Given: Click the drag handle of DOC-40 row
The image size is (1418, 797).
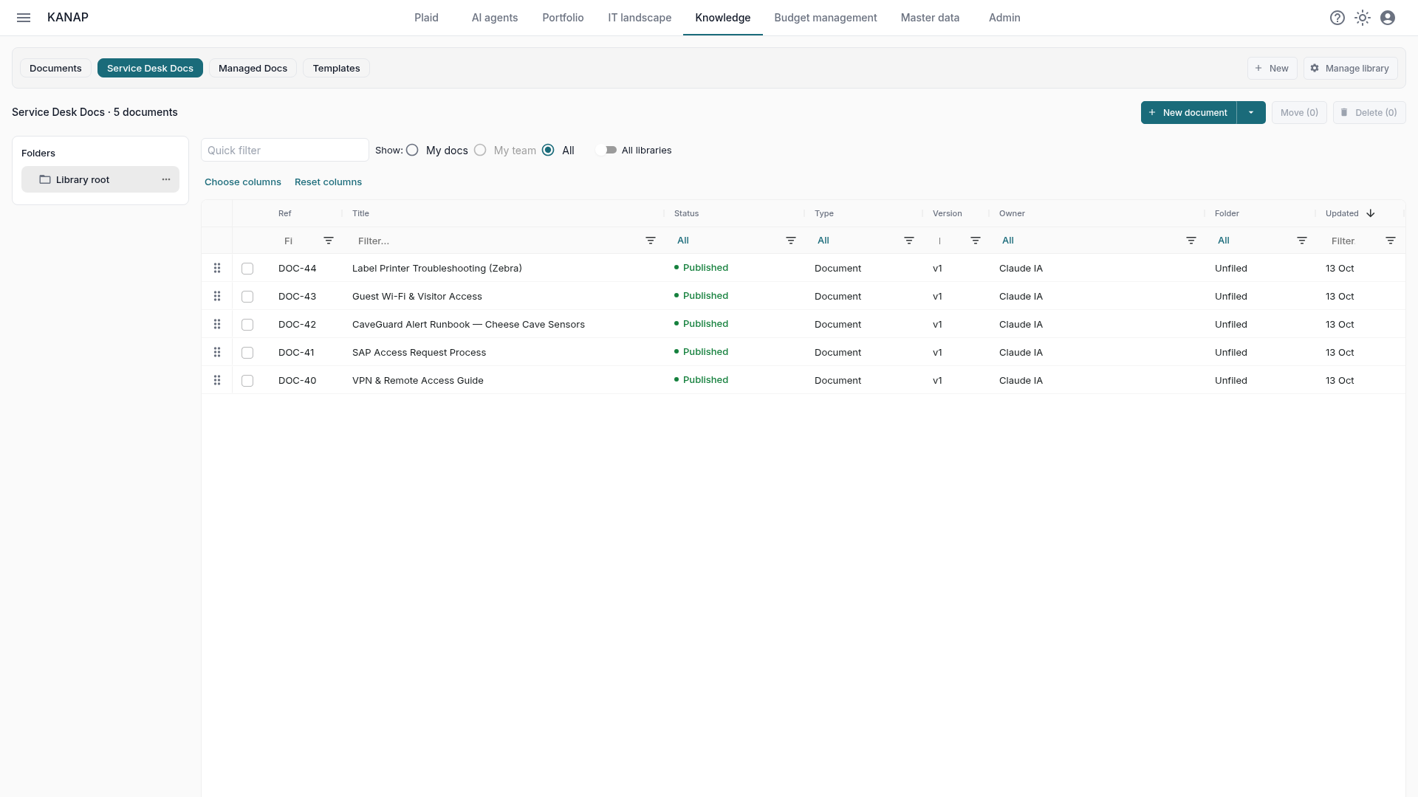Looking at the screenshot, I should tap(217, 380).
